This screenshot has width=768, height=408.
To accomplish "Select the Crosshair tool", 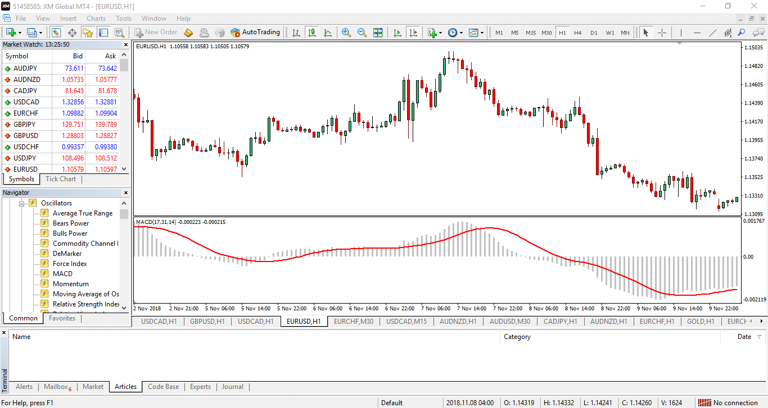I will (x=662, y=33).
